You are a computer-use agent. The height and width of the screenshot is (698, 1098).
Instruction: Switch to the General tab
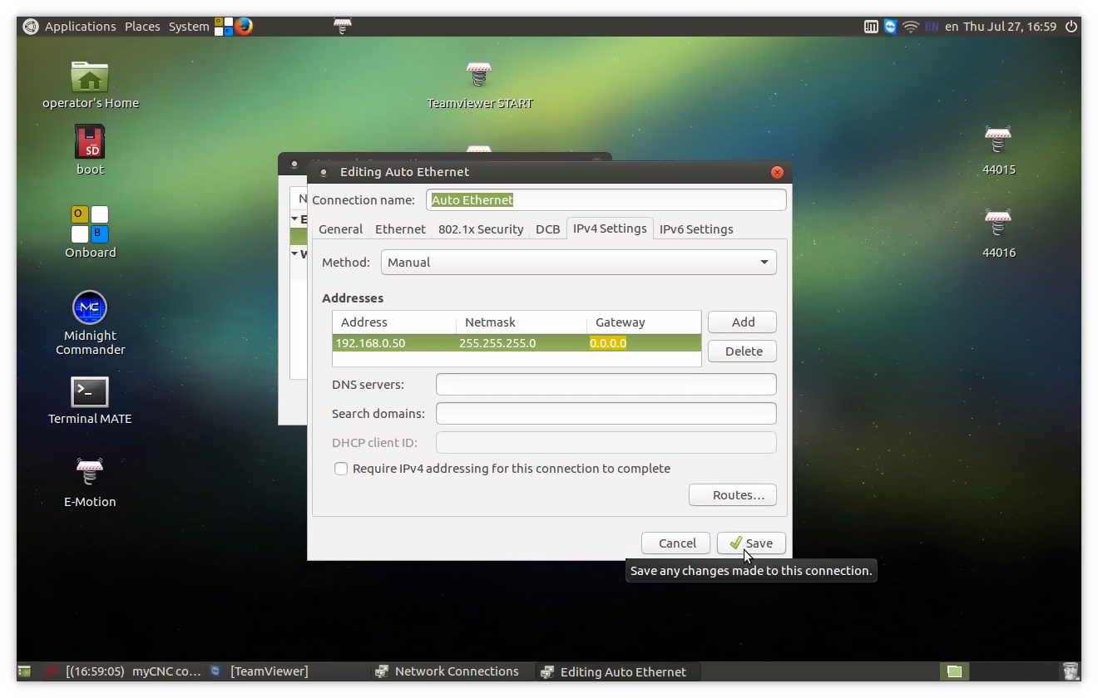click(x=340, y=229)
